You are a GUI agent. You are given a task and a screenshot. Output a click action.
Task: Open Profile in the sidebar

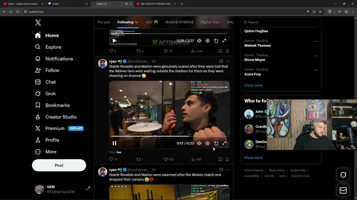click(47, 140)
